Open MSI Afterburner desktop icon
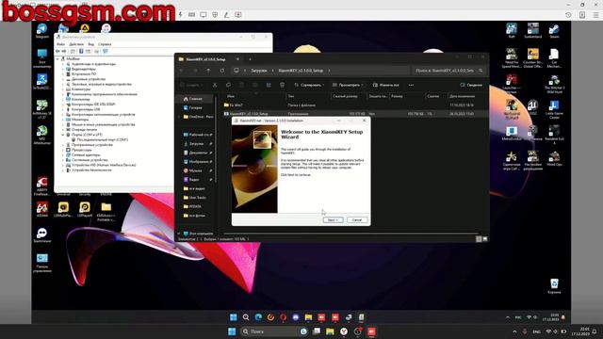Viewport: 603px width, 339px height. (41, 135)
